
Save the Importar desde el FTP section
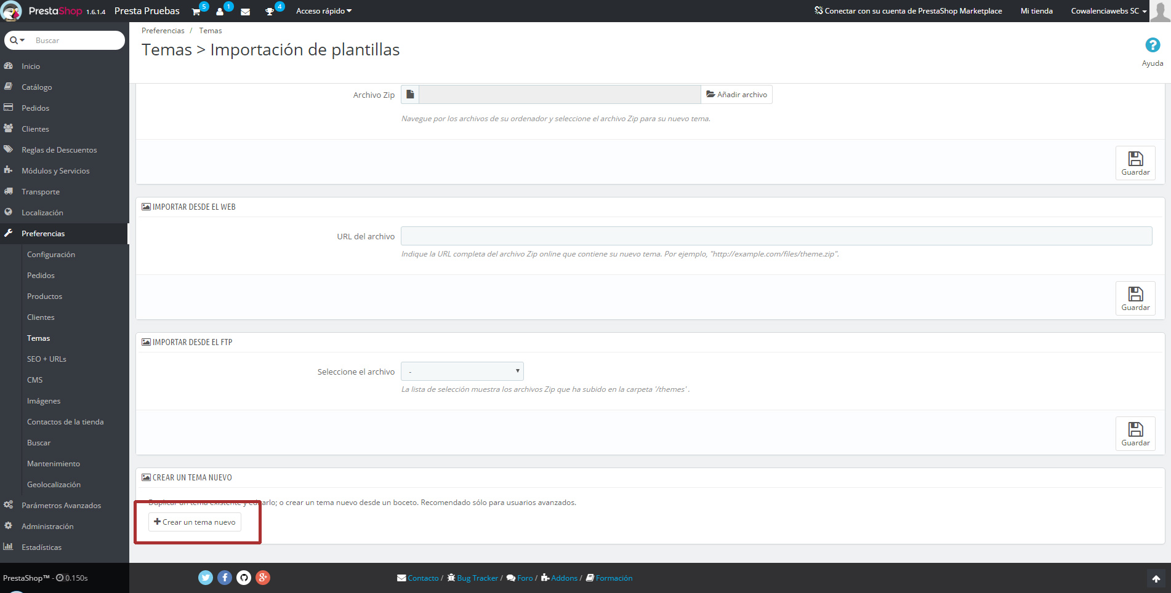(1135, 434)
